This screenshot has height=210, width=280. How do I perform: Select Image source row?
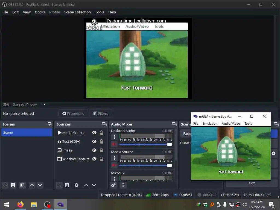pyautogui.click(x=80, y=150)
